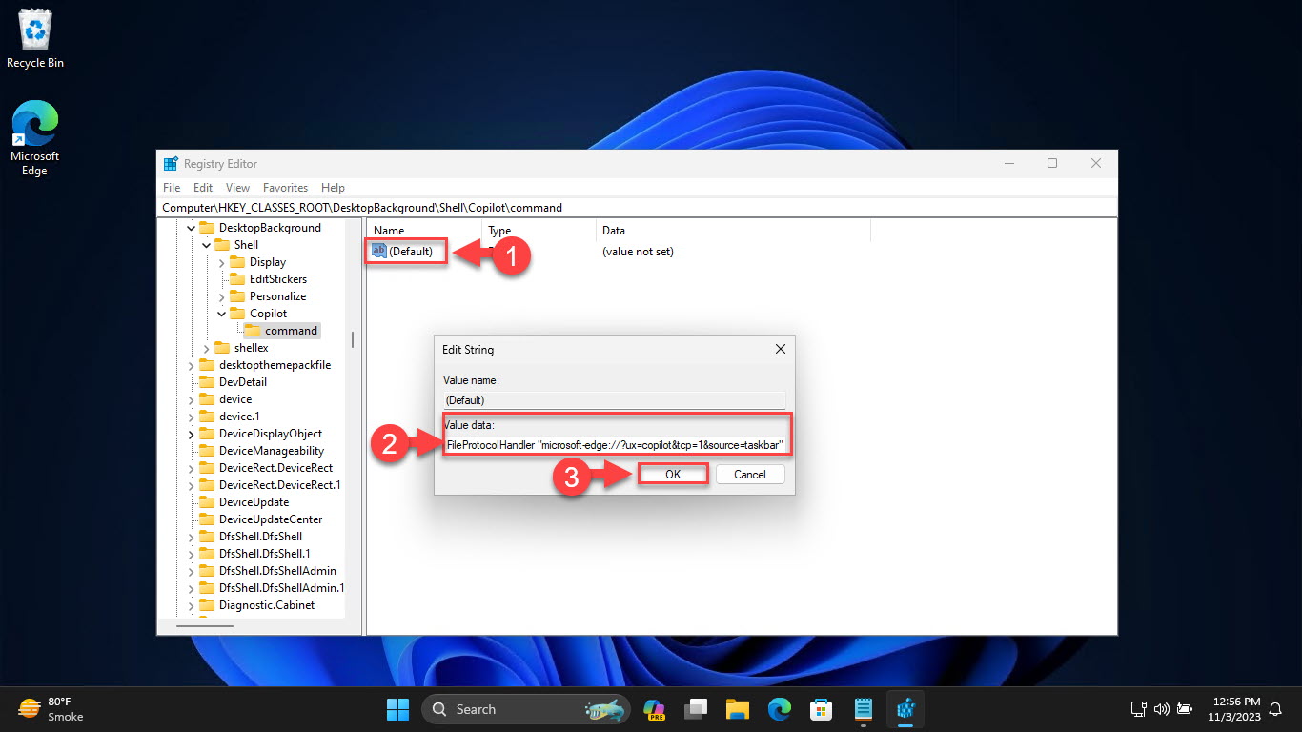Click the battery icon in system tray
The width and height of the screenshot is (1302, 732).
(1184, 709)
